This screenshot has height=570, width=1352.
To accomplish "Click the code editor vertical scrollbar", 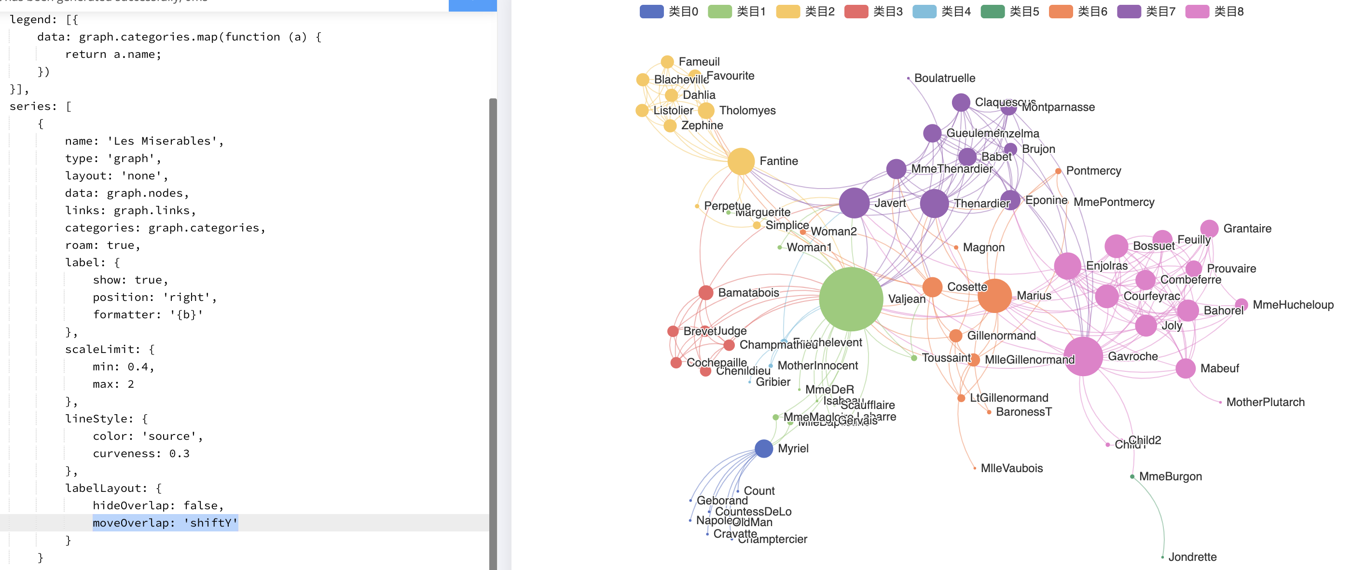I will pos(492,334).
